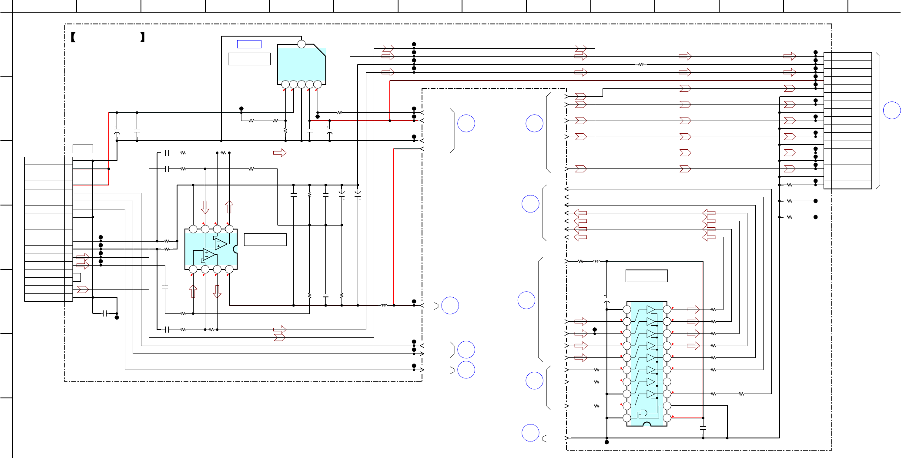Click the lower op-amp triangle in dual op-amp
Viewport: 901px width, 458px height.
[210, 255]
